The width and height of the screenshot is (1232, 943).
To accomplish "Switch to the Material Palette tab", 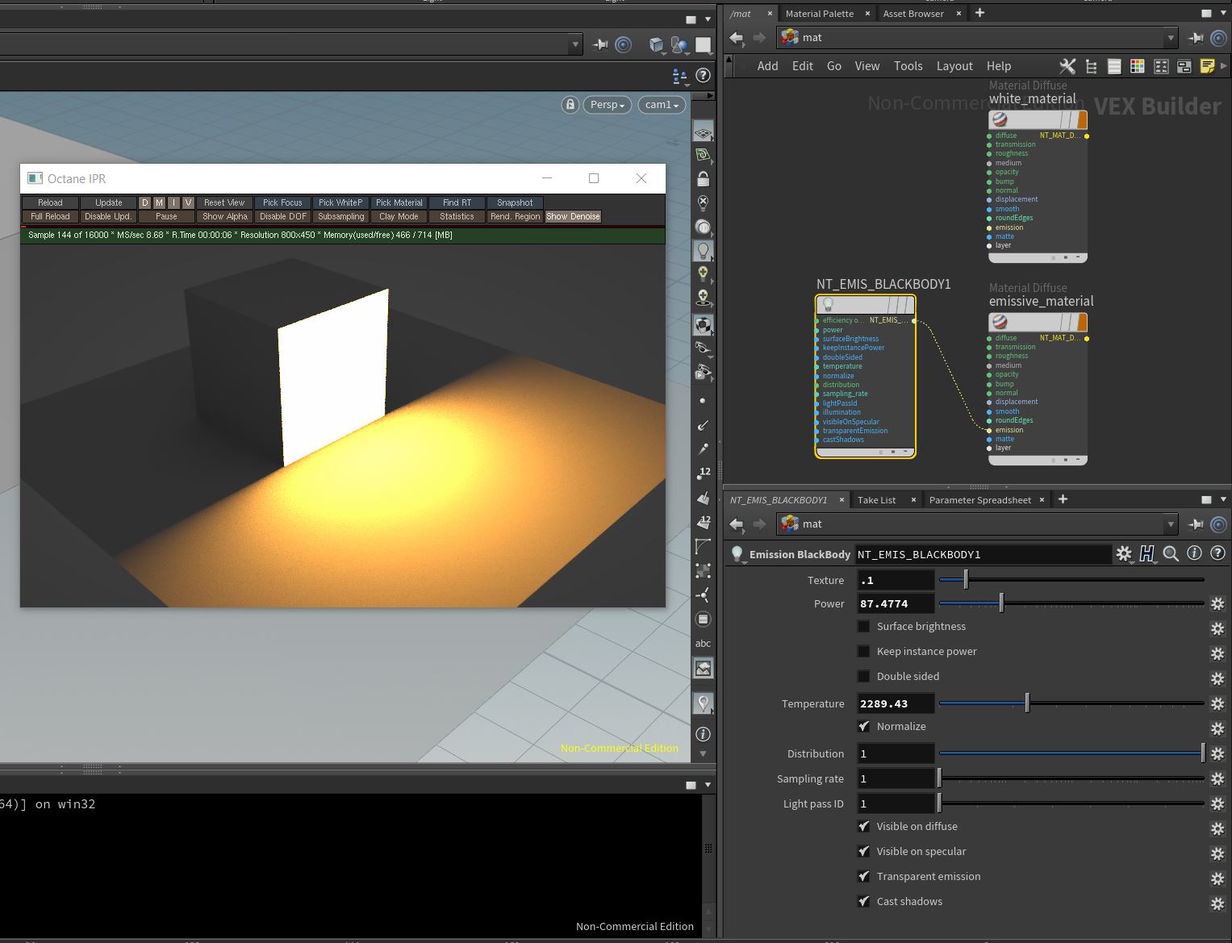I will click(x=819, y=14).
